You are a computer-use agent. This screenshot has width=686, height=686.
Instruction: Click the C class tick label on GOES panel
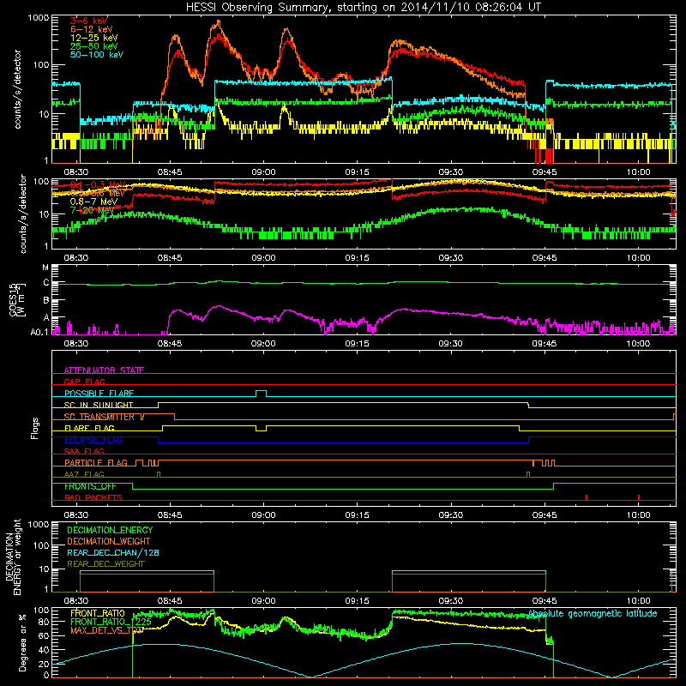(x=46, y=283)
